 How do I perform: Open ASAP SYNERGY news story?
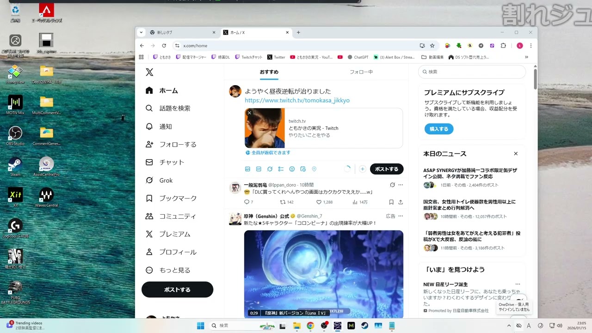pyautogui.click(x=472, y=178)
